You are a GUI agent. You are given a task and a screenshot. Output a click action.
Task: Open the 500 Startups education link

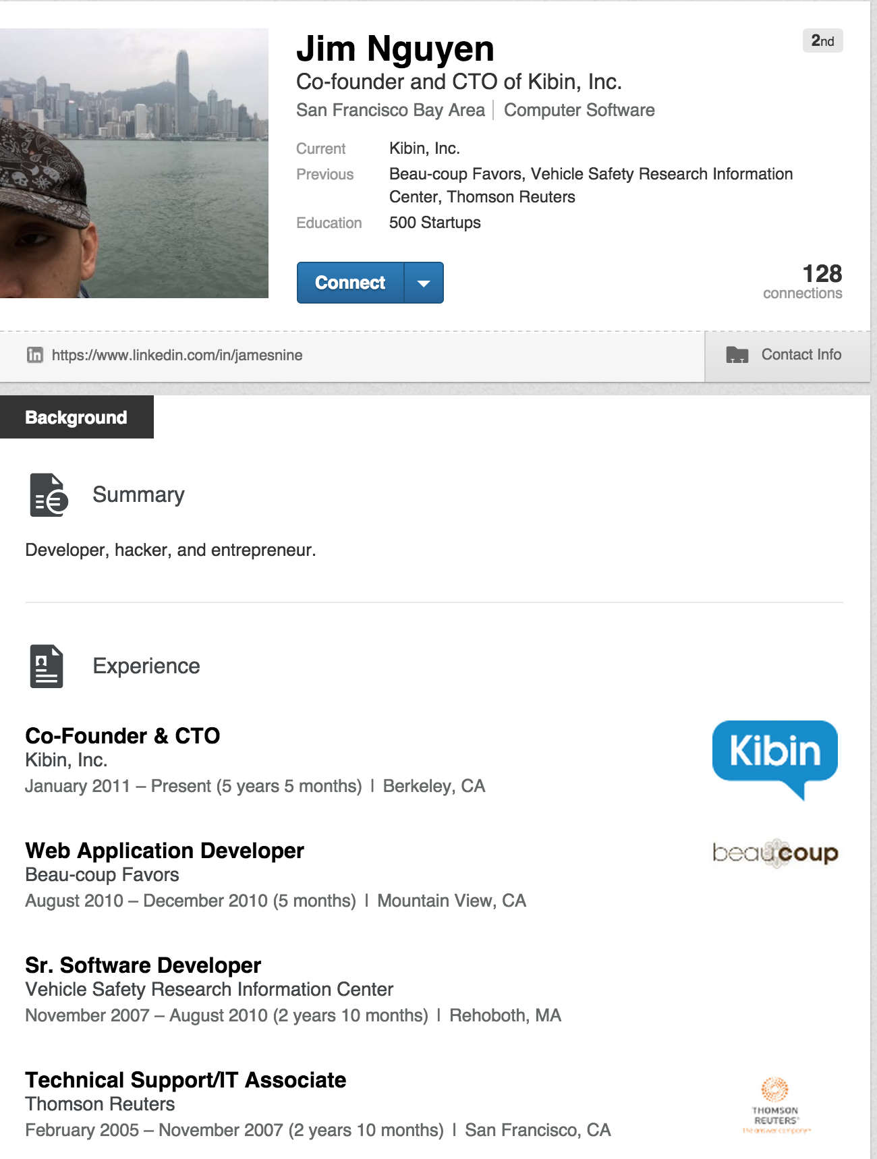pos(434,223)
